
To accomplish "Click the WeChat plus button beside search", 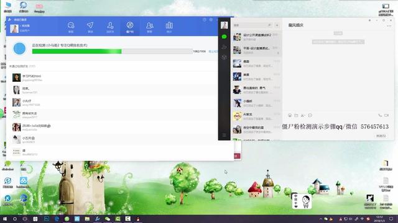I will click(x=277, y=25).
